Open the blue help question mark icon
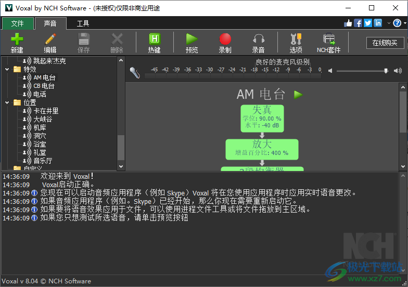408x287 pixels. pyautogui.click(x=397, y=23)
